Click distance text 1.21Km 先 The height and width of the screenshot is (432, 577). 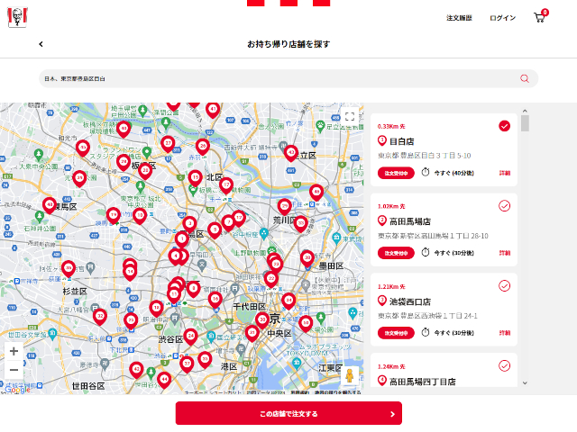(391, 286)
